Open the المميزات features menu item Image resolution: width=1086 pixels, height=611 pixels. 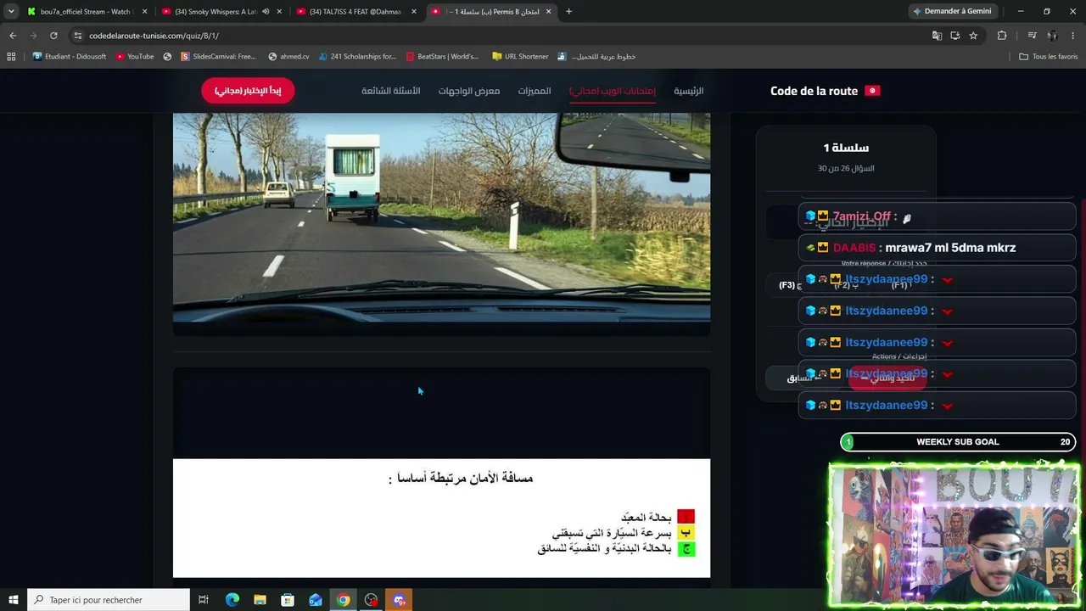(x=535, y=91)
